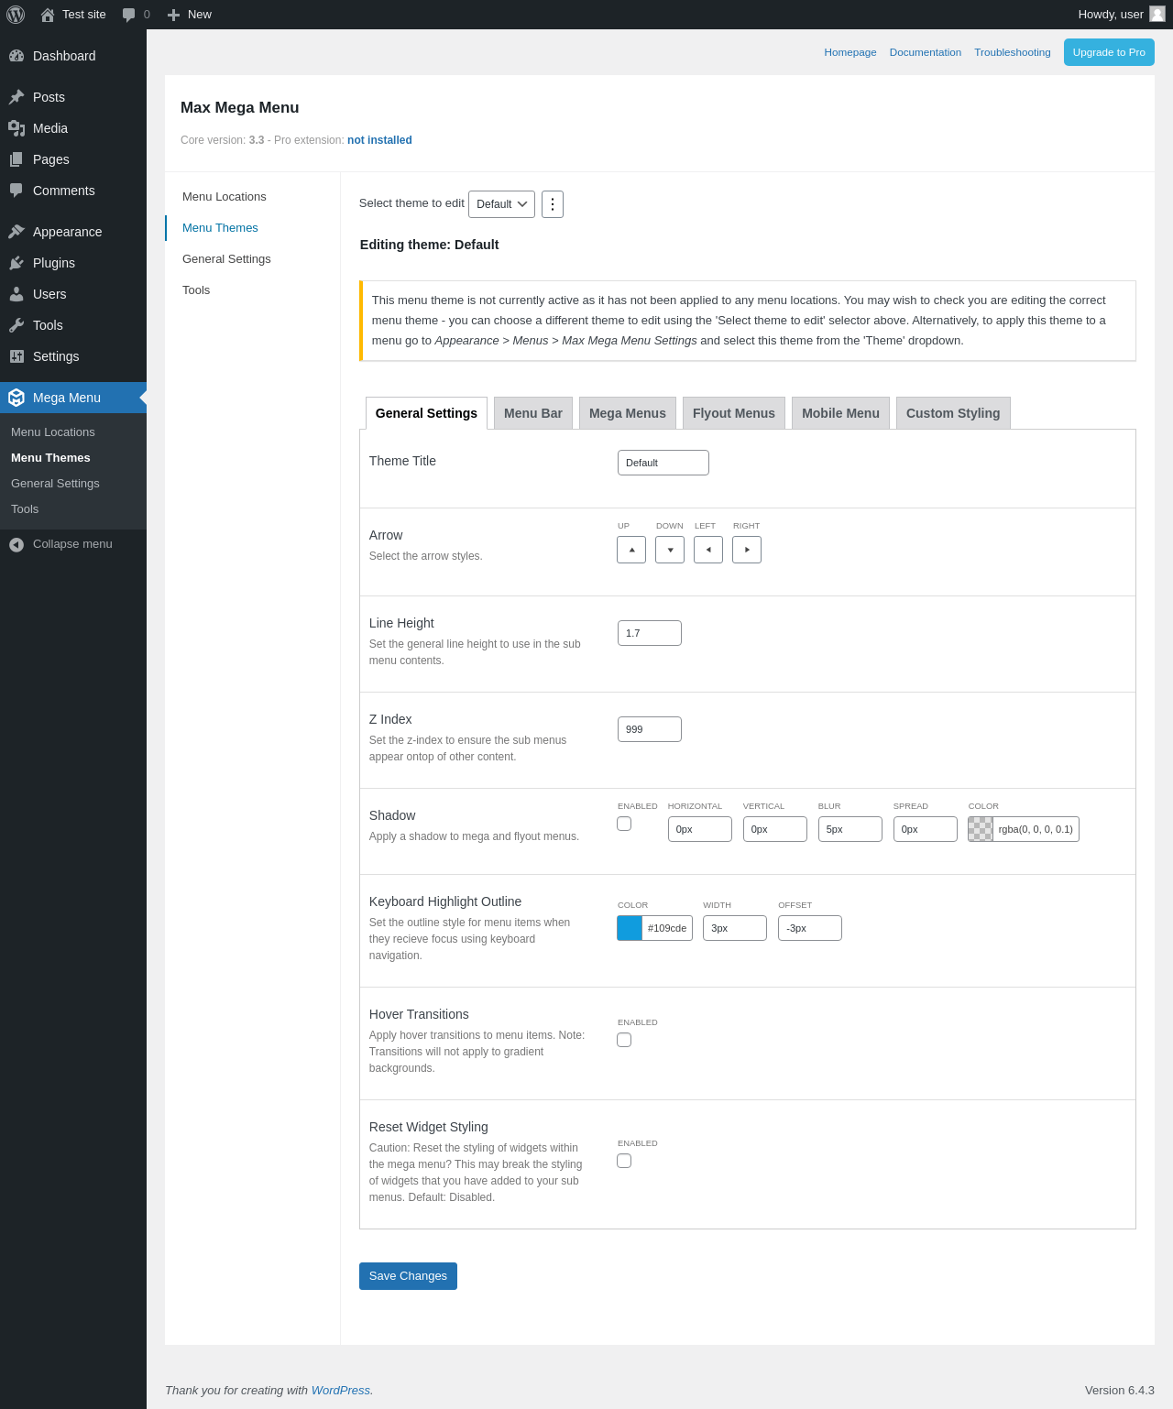This screenshot has height=1409, width=1173.
Task: Open the theme three-dot options menu
Action: (x=552, y=204)
